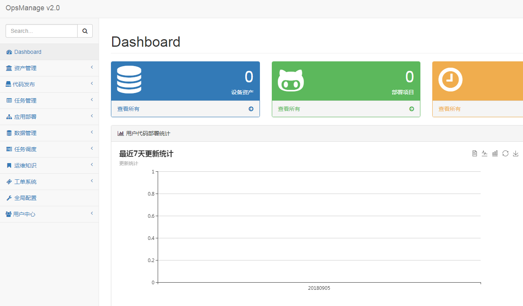Click the Dashboard speedometer icon

[9, 52]
